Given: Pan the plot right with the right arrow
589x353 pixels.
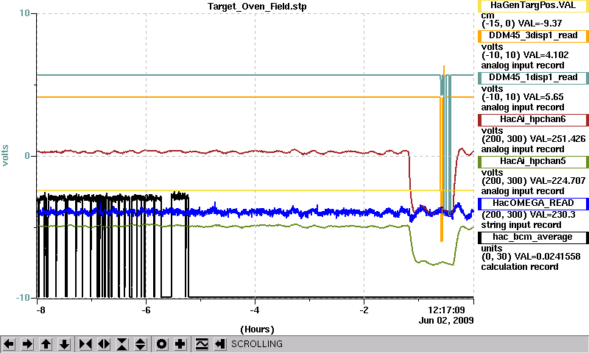Looking at the screenshot, I should [27, 344].
